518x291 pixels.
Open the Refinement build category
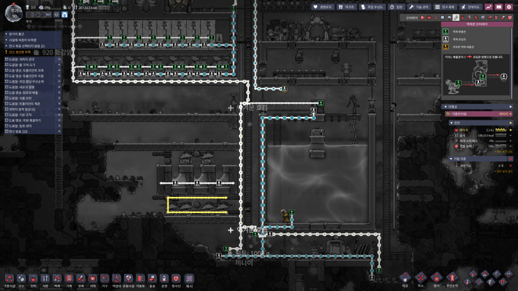(x=81, y=279)
